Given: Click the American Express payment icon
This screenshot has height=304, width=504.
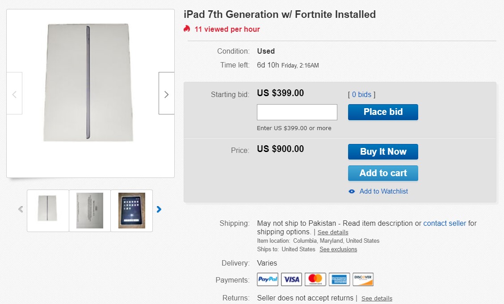Looking at the screenshot, I should click(339, 279).
